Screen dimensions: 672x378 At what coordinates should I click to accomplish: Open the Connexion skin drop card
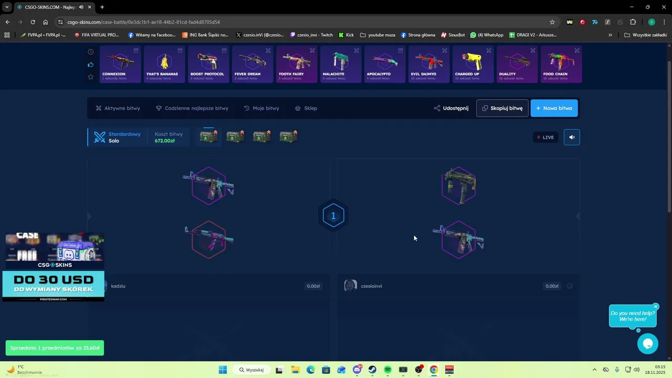[120, 64]
